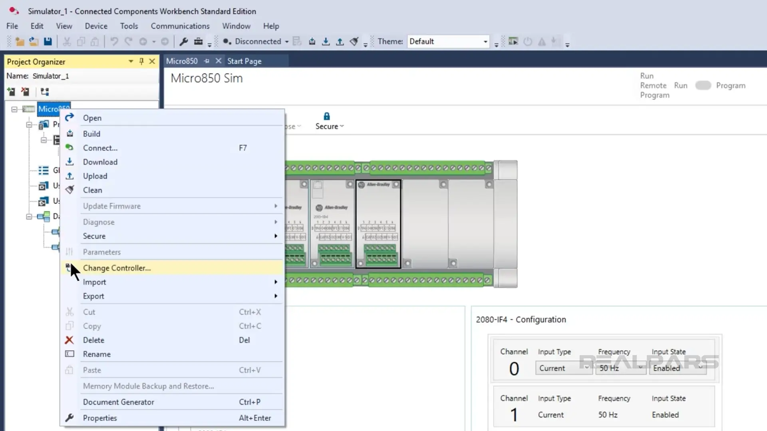Save the project with the floppy icon

click(48, 42)
